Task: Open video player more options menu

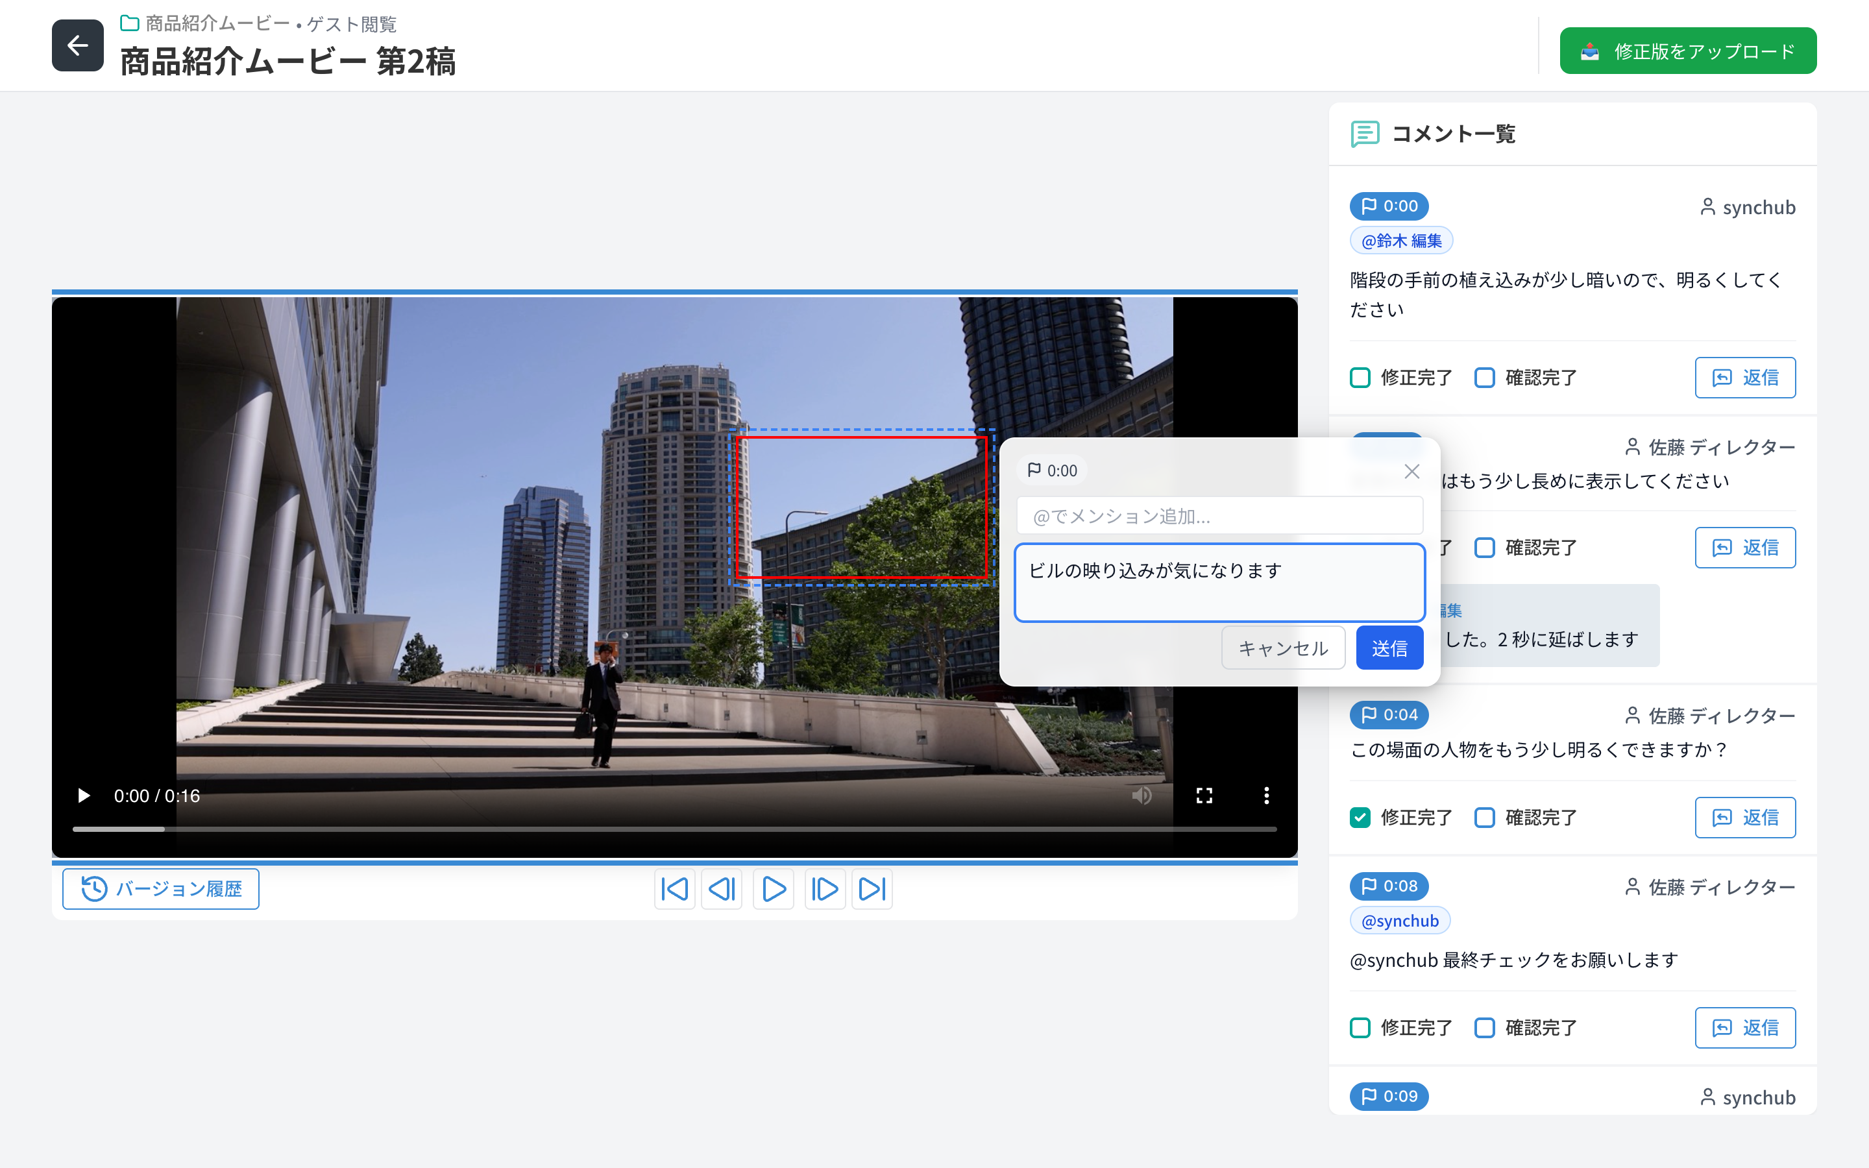Action: (x=1267, y=796)
